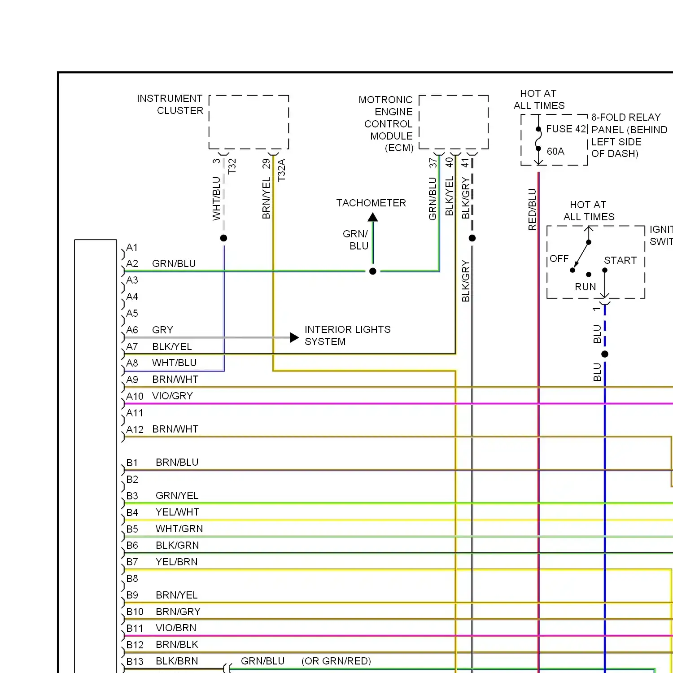Click the START position label
The image size is (673, 673).
coord(620,261)
